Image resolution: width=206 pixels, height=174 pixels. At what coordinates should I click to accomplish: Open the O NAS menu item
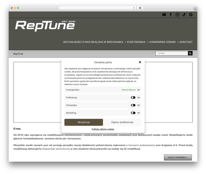coord(86,42)
